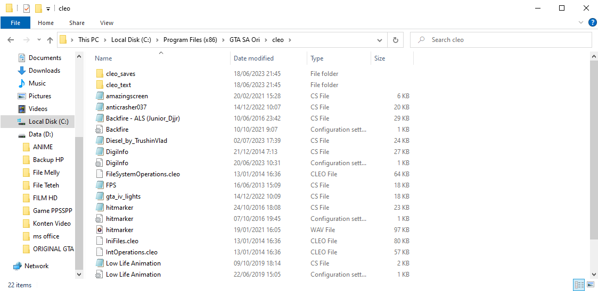The width and height of the screenshot is (598, 291).
Task: Switch to Large icons view layout
Action: tap(591, 285)
